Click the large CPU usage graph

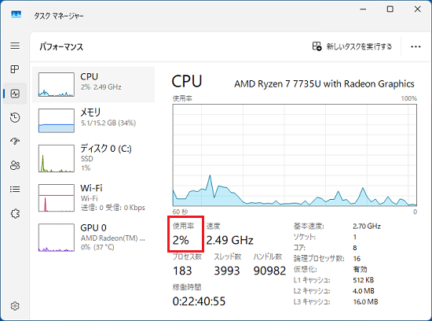pyautogui.click(x=295, y=155)
